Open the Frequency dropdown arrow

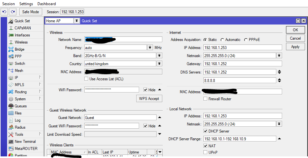point(150,47)
